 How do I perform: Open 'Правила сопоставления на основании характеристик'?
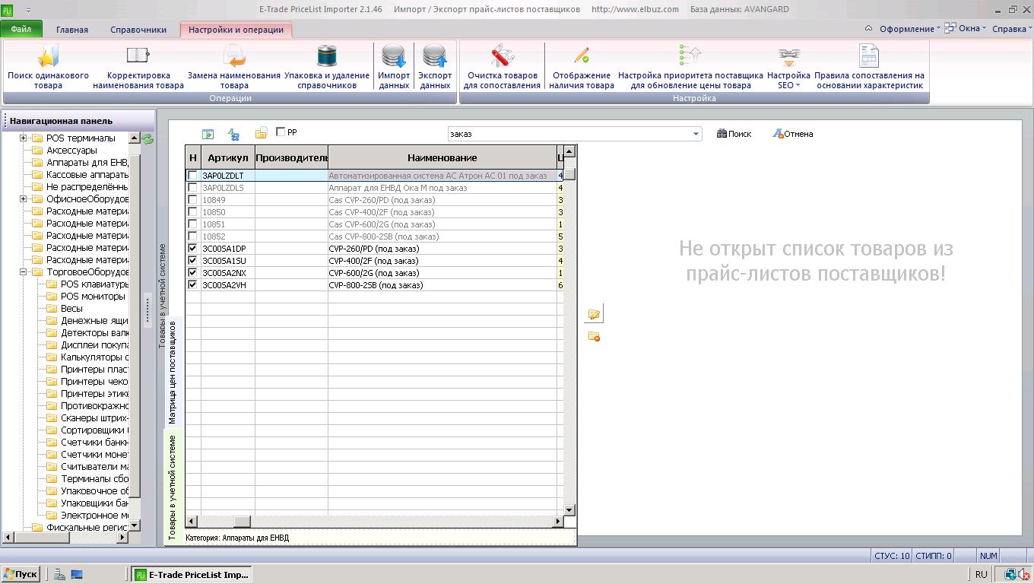tap(869, 67)
